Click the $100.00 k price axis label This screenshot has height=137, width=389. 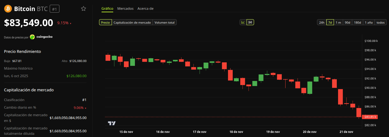click(x=371, y=41)
